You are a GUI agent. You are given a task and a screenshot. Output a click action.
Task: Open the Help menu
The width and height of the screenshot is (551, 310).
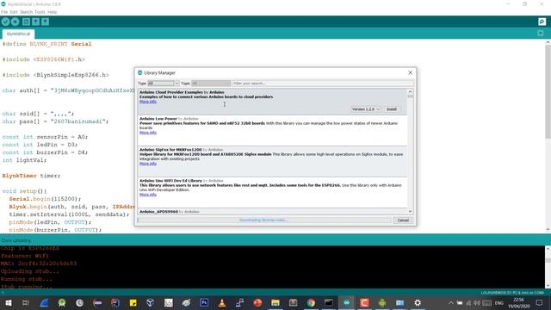coord(52,12)
